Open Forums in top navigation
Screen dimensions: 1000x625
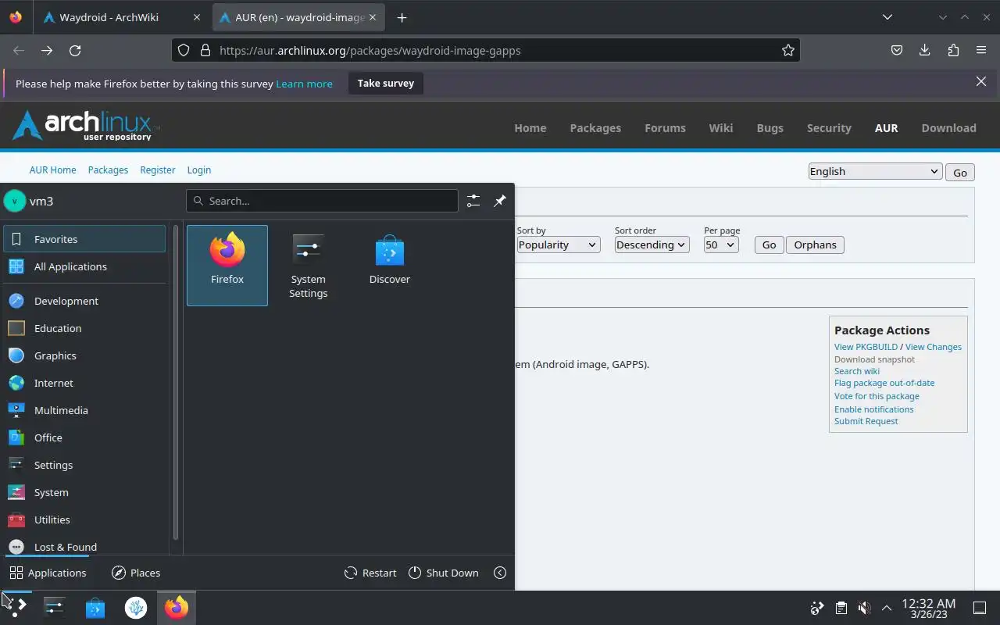(665, 128)
